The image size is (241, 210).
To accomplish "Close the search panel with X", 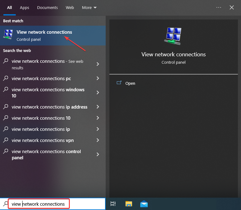I will pyautogui.click(x=232, y=7).
